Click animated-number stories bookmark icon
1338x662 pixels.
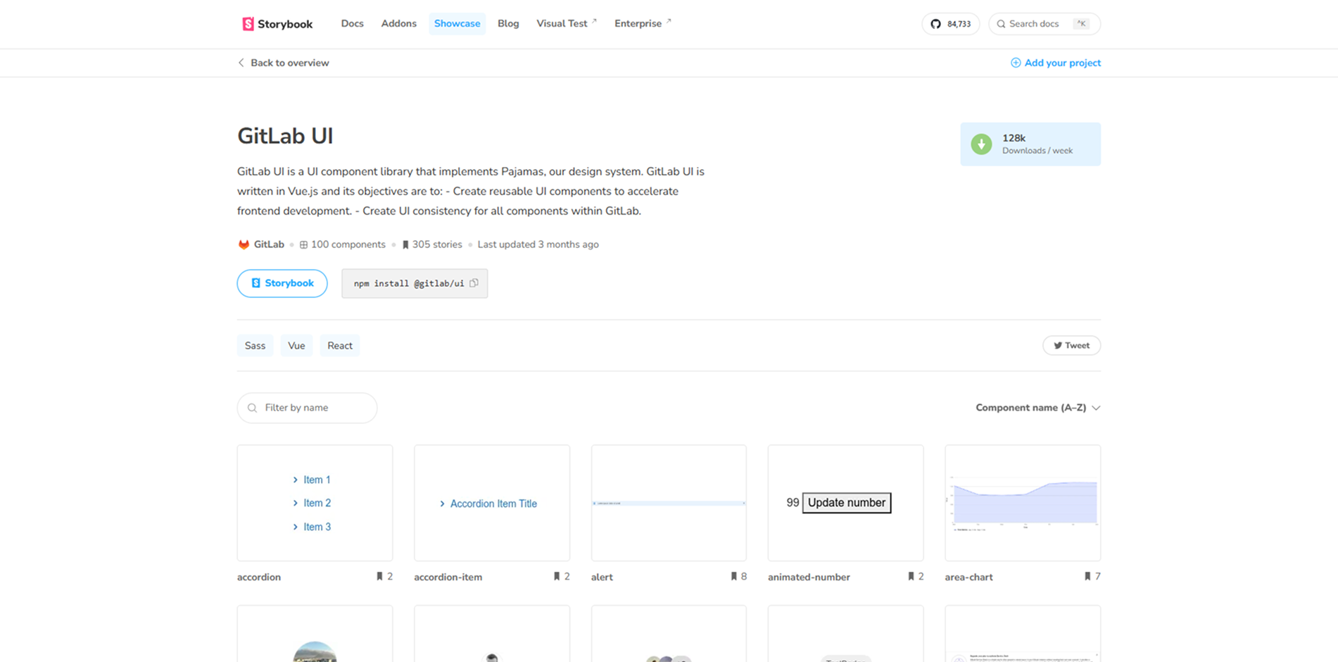click(x=911, y=577)
